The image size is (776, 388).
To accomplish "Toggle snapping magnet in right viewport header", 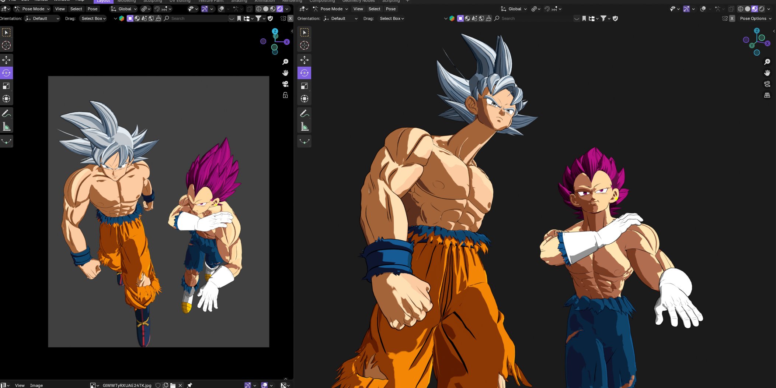I will 547,9.
